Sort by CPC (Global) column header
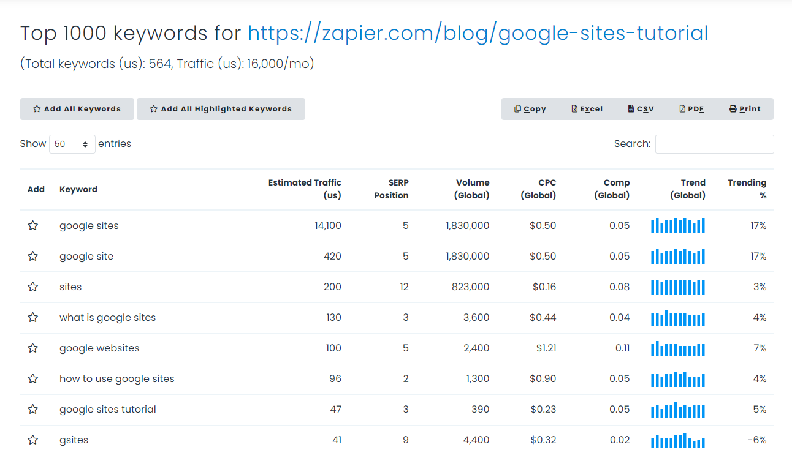Image resolution: width=792 pixels, height=458 pixels. [538, 189]
